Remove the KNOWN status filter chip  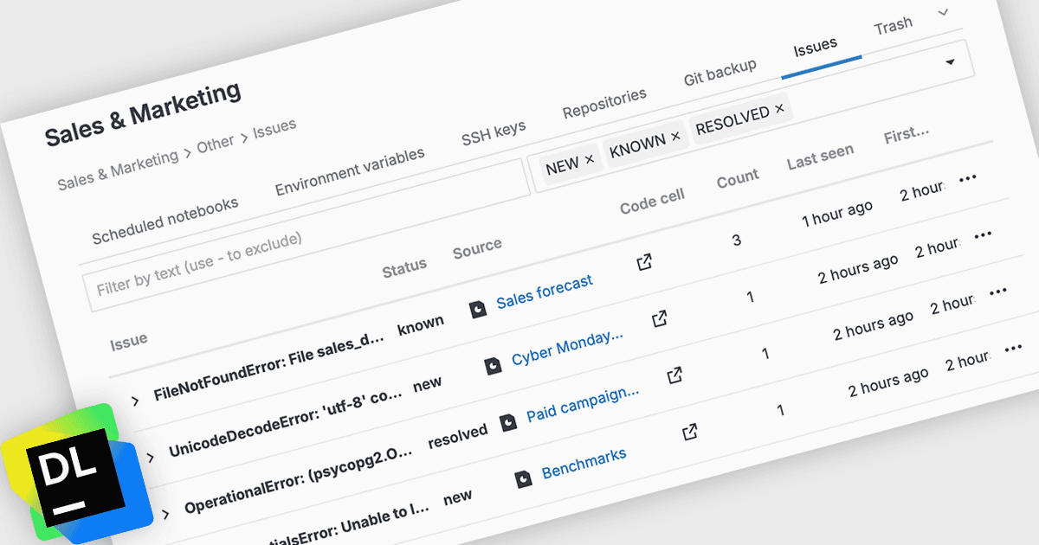675,136
